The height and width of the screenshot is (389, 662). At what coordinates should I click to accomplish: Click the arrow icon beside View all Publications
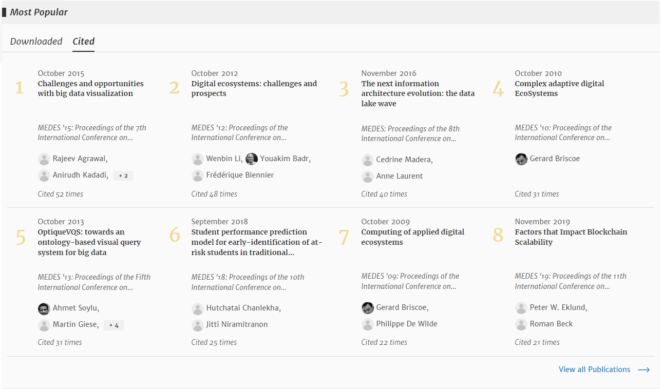(x=644, y=369)
